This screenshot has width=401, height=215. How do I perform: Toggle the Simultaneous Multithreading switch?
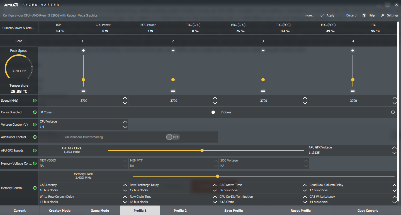coord(173,137)
